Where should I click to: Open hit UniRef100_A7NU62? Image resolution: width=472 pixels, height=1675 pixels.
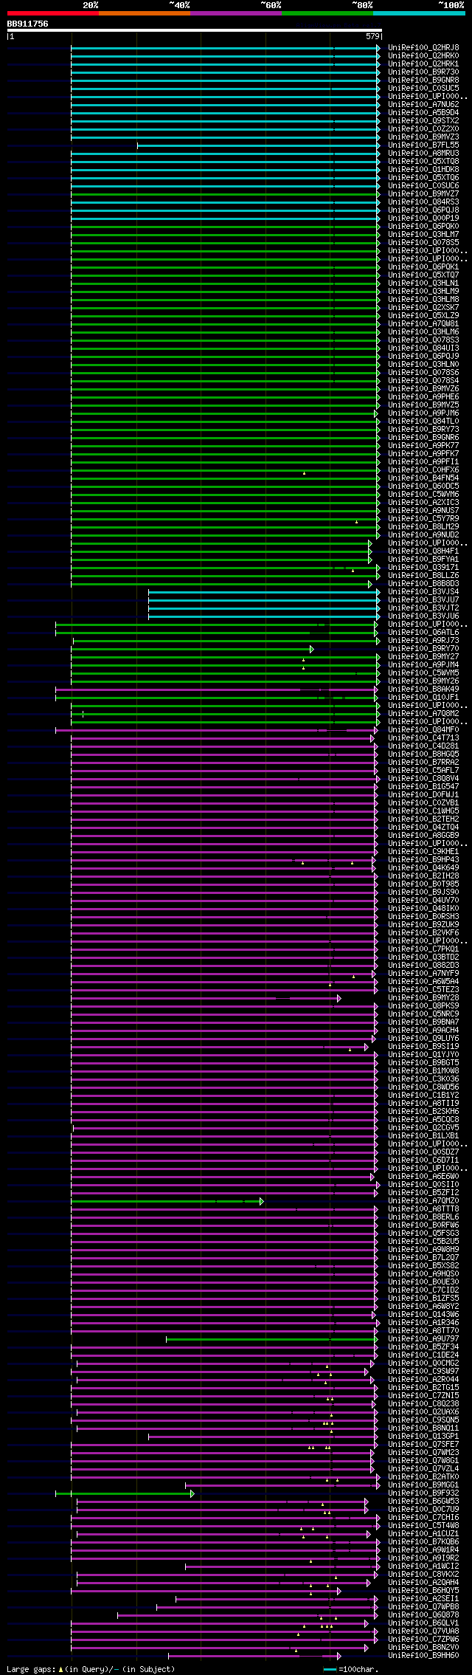point(423,104)
